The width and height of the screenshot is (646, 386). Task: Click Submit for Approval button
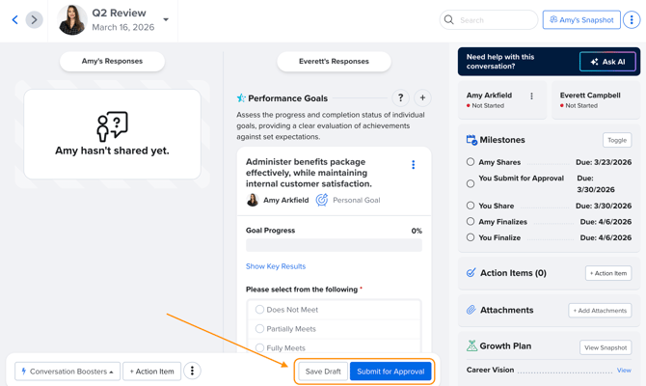(390, 371)
